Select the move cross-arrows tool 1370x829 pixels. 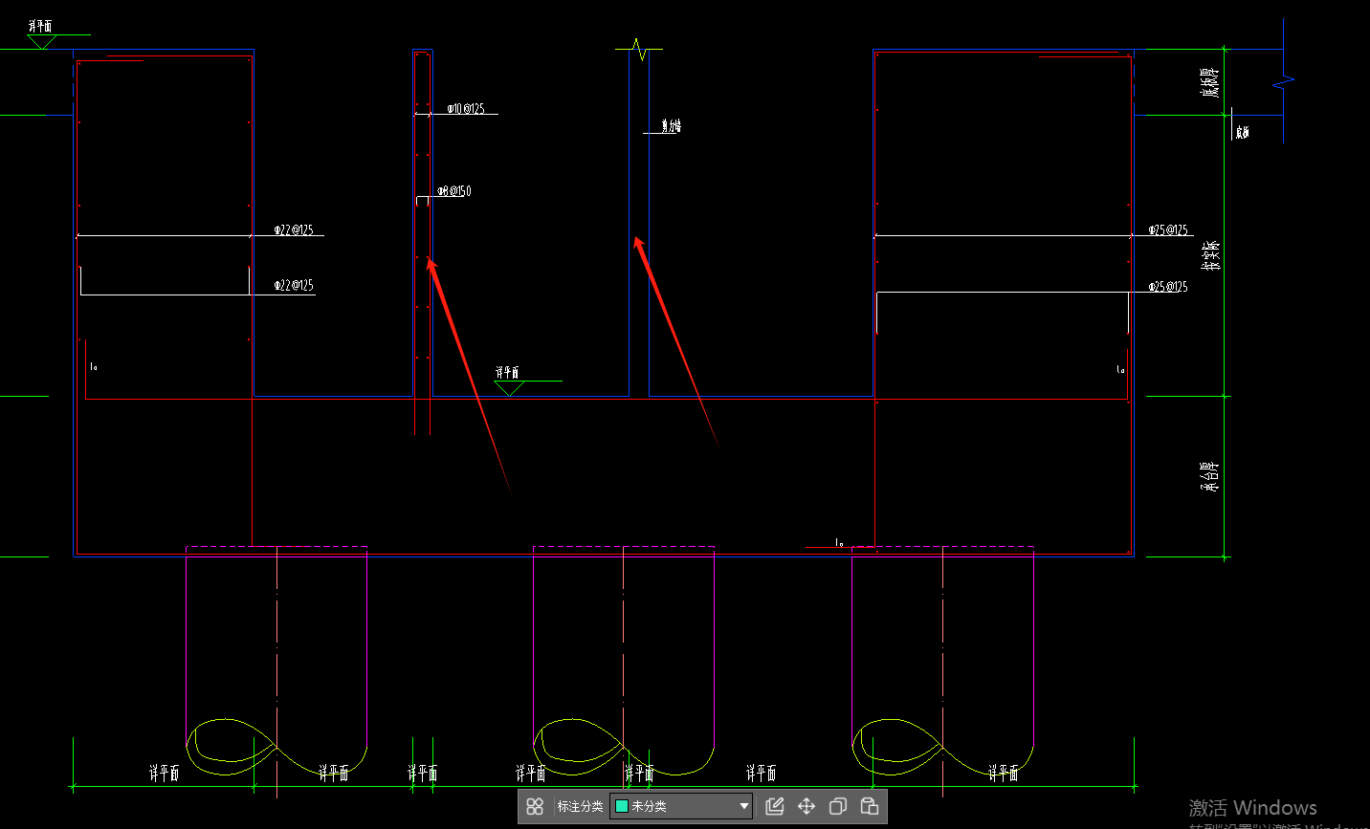click(x=807, y=806)
